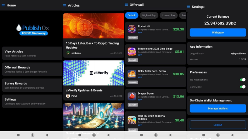This screenshot has width=248, height=139.
Task: Tap Bingo Island $5.01 reward amount
Action: pyautogui.click(x=179, y=52)
